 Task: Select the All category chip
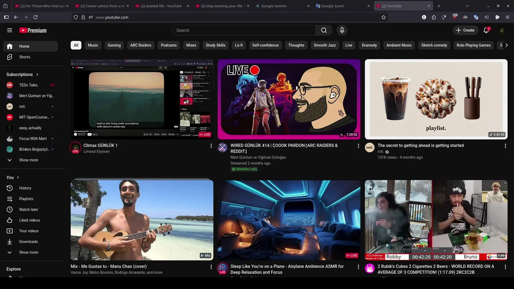(76, 45)
